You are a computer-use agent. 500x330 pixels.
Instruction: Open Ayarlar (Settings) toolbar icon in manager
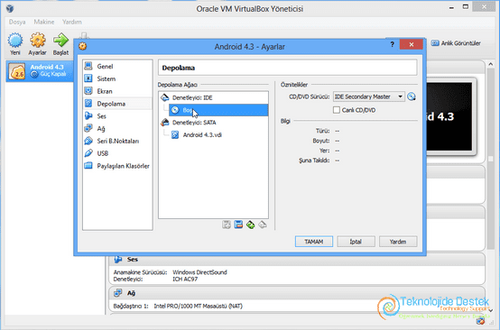click(38, 41)
